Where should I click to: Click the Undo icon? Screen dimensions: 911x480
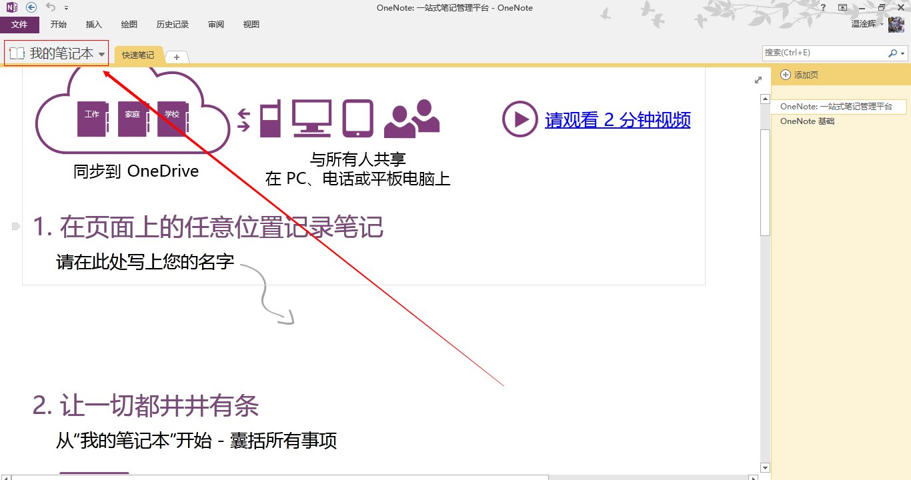(x=52, y=7)
